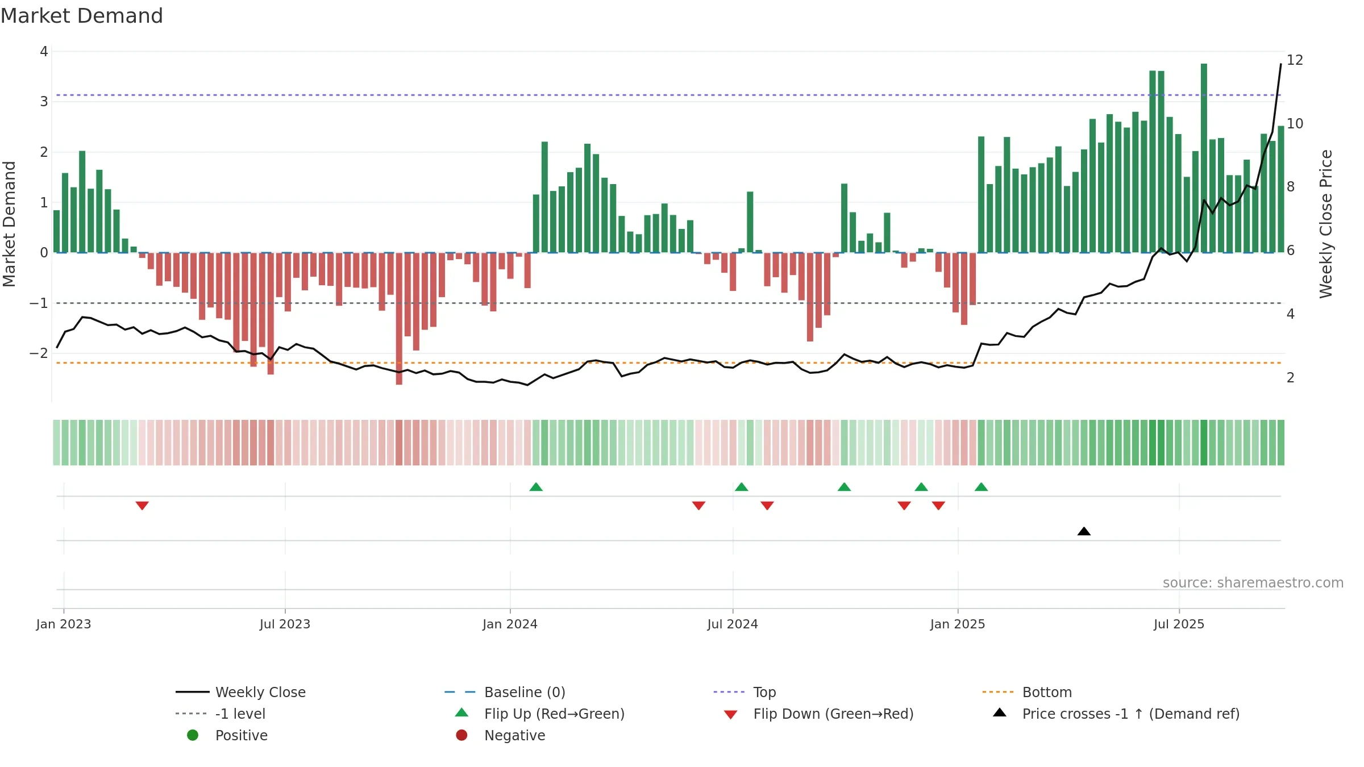This screenshot has height=767, width=1364.
Task: Click the 4 tick on demand axis
Action: [44, 52]
